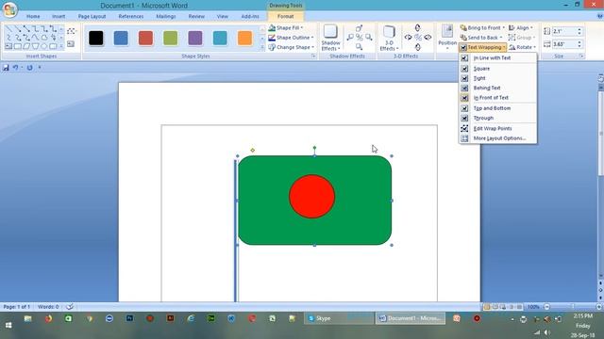
Task: Open the Size group dialog launcher
Action: pyautogui.click(x=581, y=56)
